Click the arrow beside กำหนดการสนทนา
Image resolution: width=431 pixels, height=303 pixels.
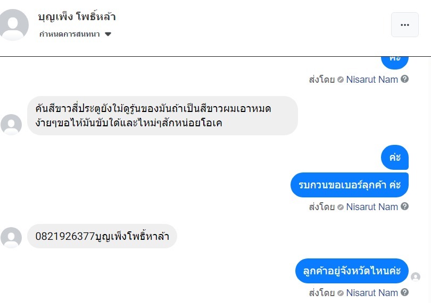click(x=108, y=34)
